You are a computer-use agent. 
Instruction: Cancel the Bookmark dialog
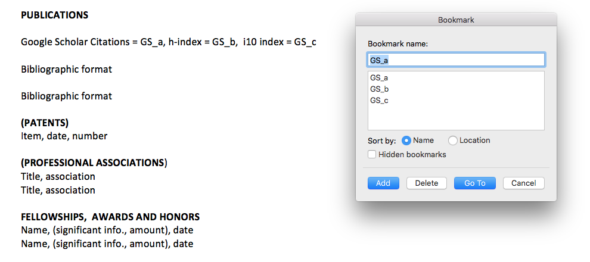pos(523,183)
